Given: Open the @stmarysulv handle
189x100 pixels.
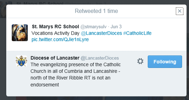Looking at the screenshot, I should (93, 27).
